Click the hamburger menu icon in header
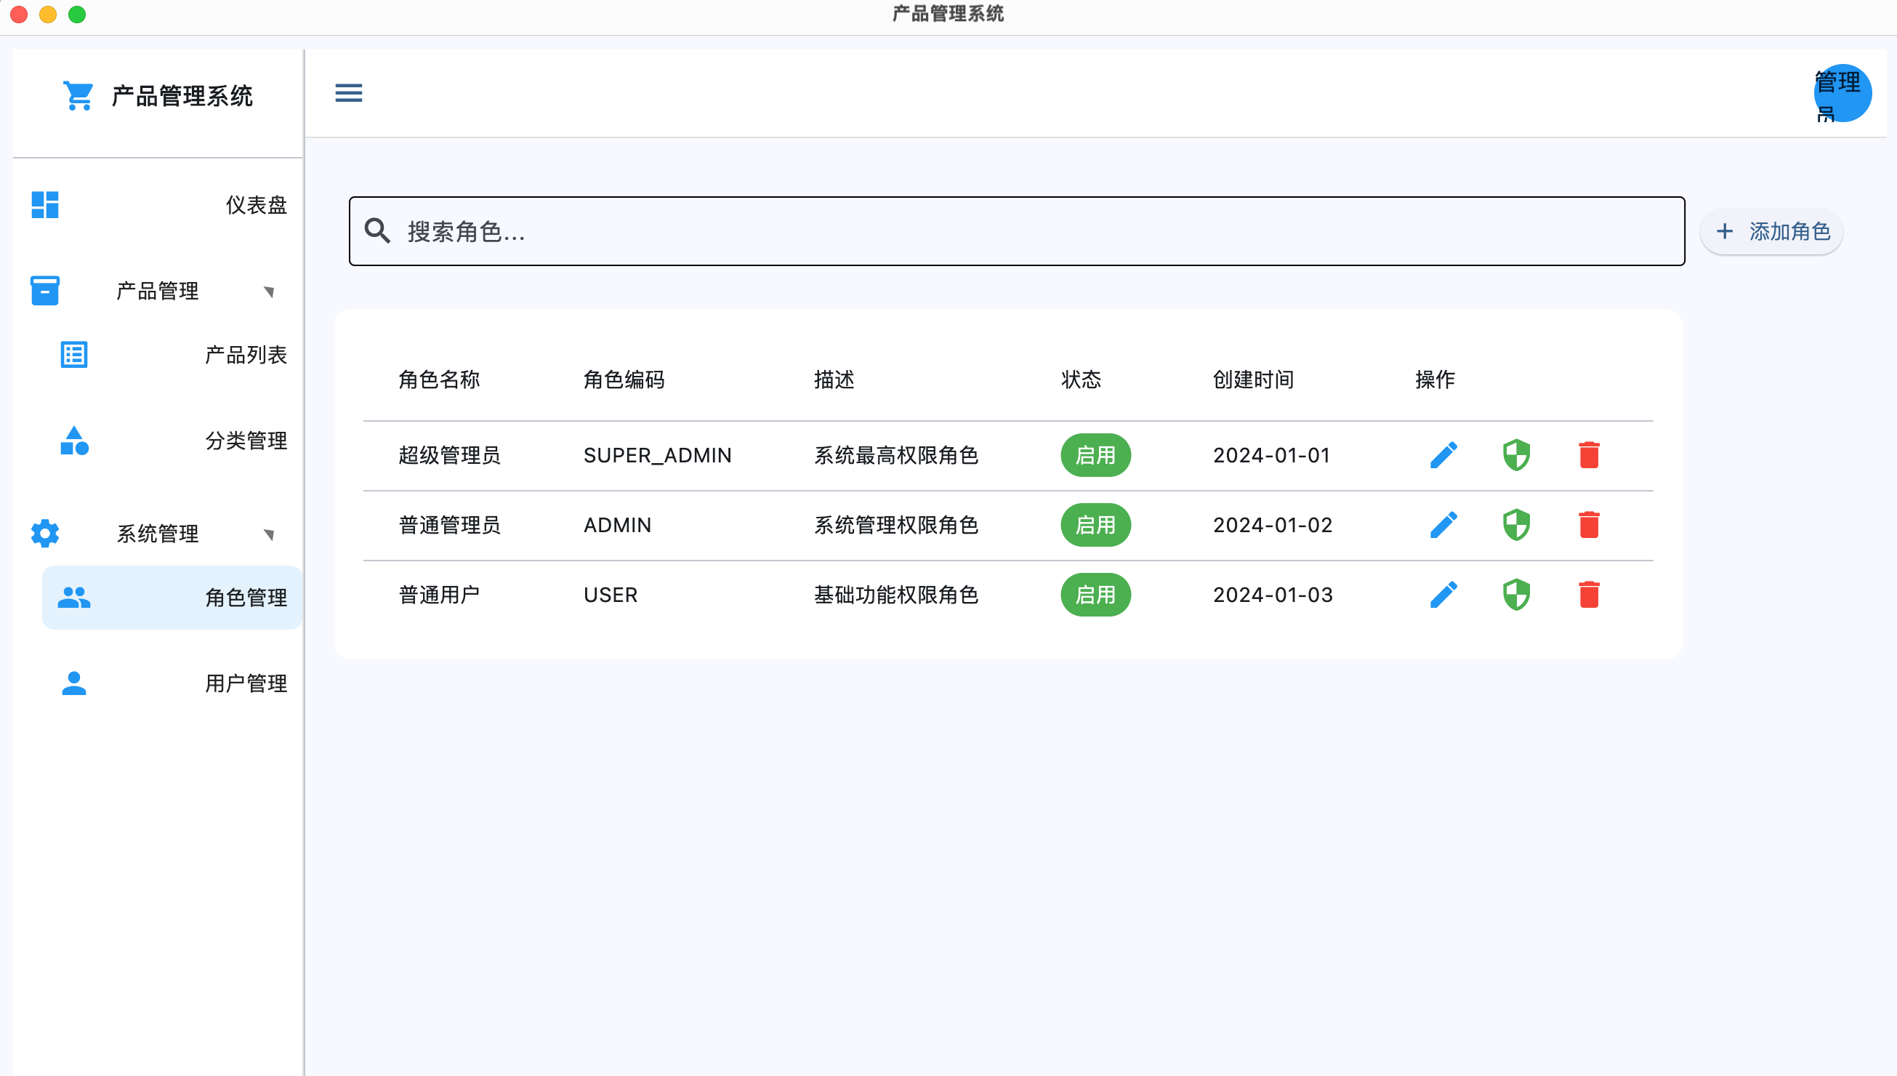This screenshot has height=1076, width=1897. 349,93
